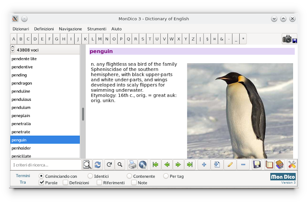The height and width of the screenshot is (202, 308).
Task: Select the word pendragon in list
Action: (x=45, y=83)
